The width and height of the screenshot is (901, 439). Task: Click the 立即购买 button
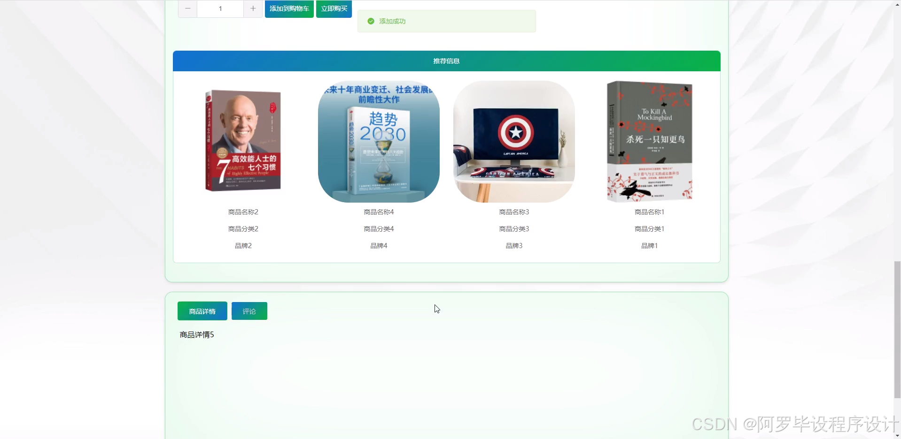[x=334, y=9]
